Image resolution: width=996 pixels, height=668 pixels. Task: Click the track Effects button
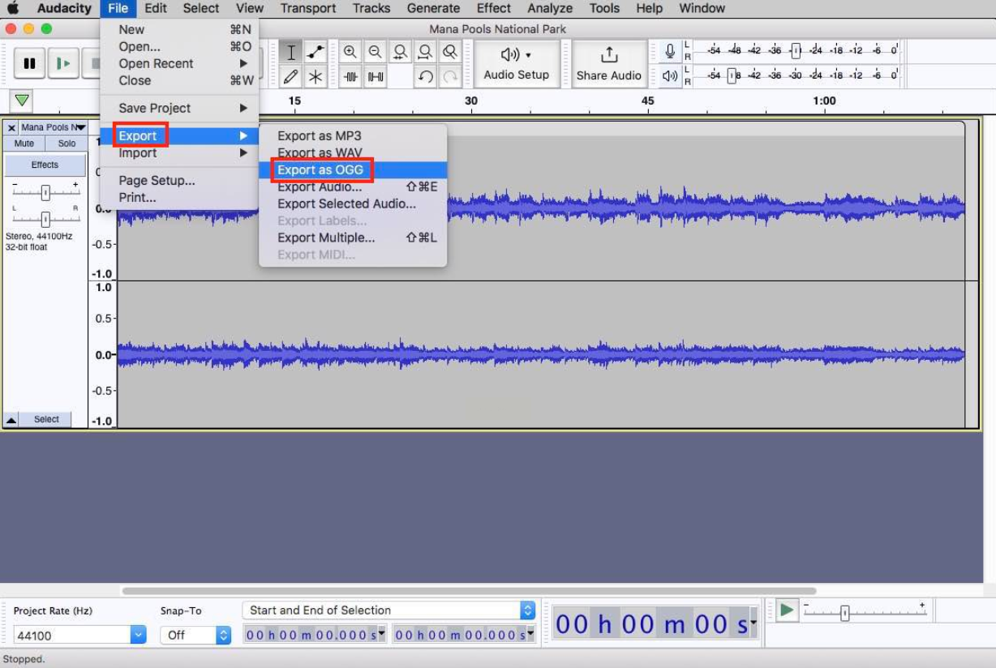coord(45,165)
